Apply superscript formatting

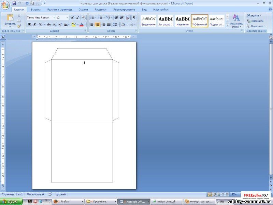(x=60, y=24)
